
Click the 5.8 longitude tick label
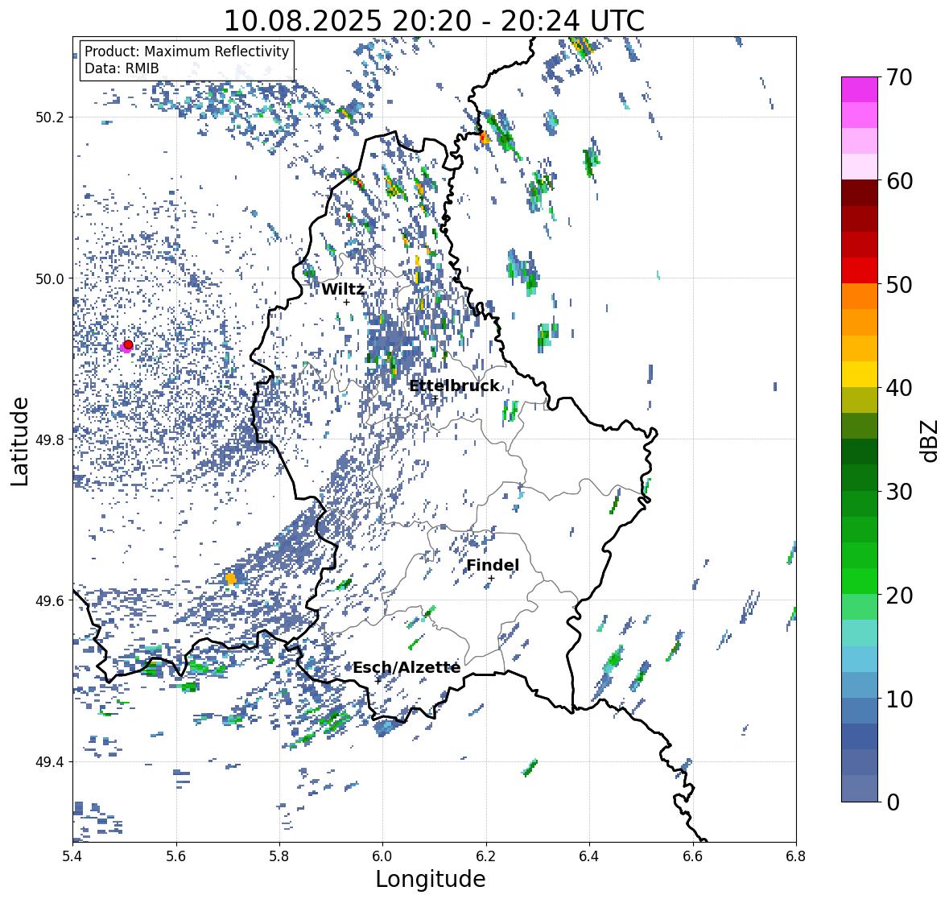[x=279, y=856]
